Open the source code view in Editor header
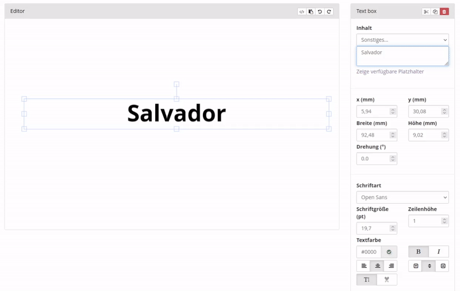Screen dimensions: 460x291 [302, 11]
